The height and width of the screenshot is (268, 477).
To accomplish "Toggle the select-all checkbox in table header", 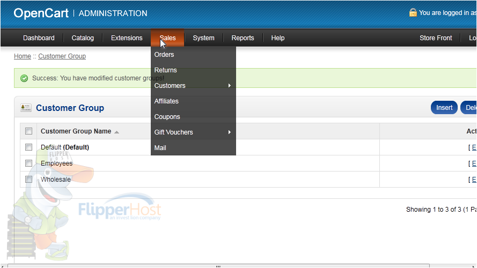I will pos(28,131).
